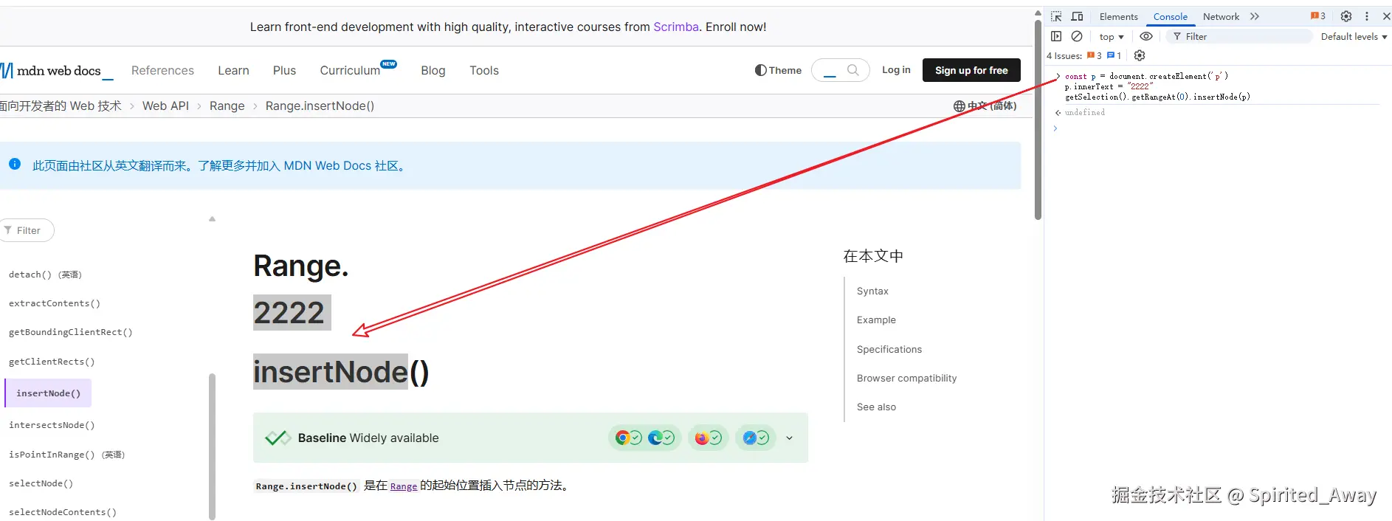The image size is (1392, 521).
Task: Select Range.insertNode() breadcrumb
Action: point(320,106)
